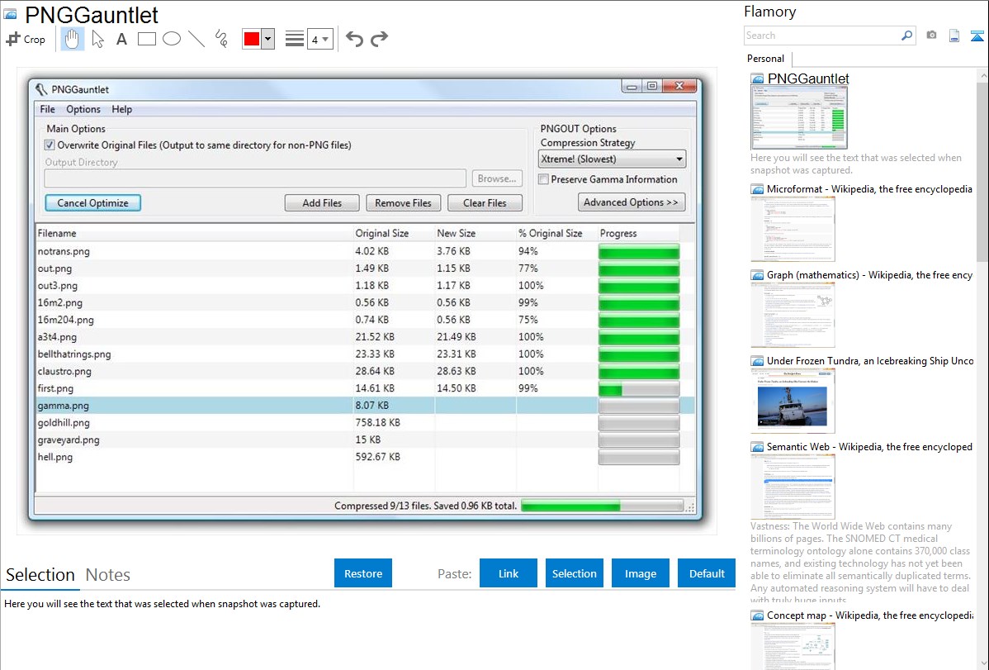Click the icon beside the Microformat snapshot title
Viewport: 989px width, 670px height.
click(x=757, y=189)
